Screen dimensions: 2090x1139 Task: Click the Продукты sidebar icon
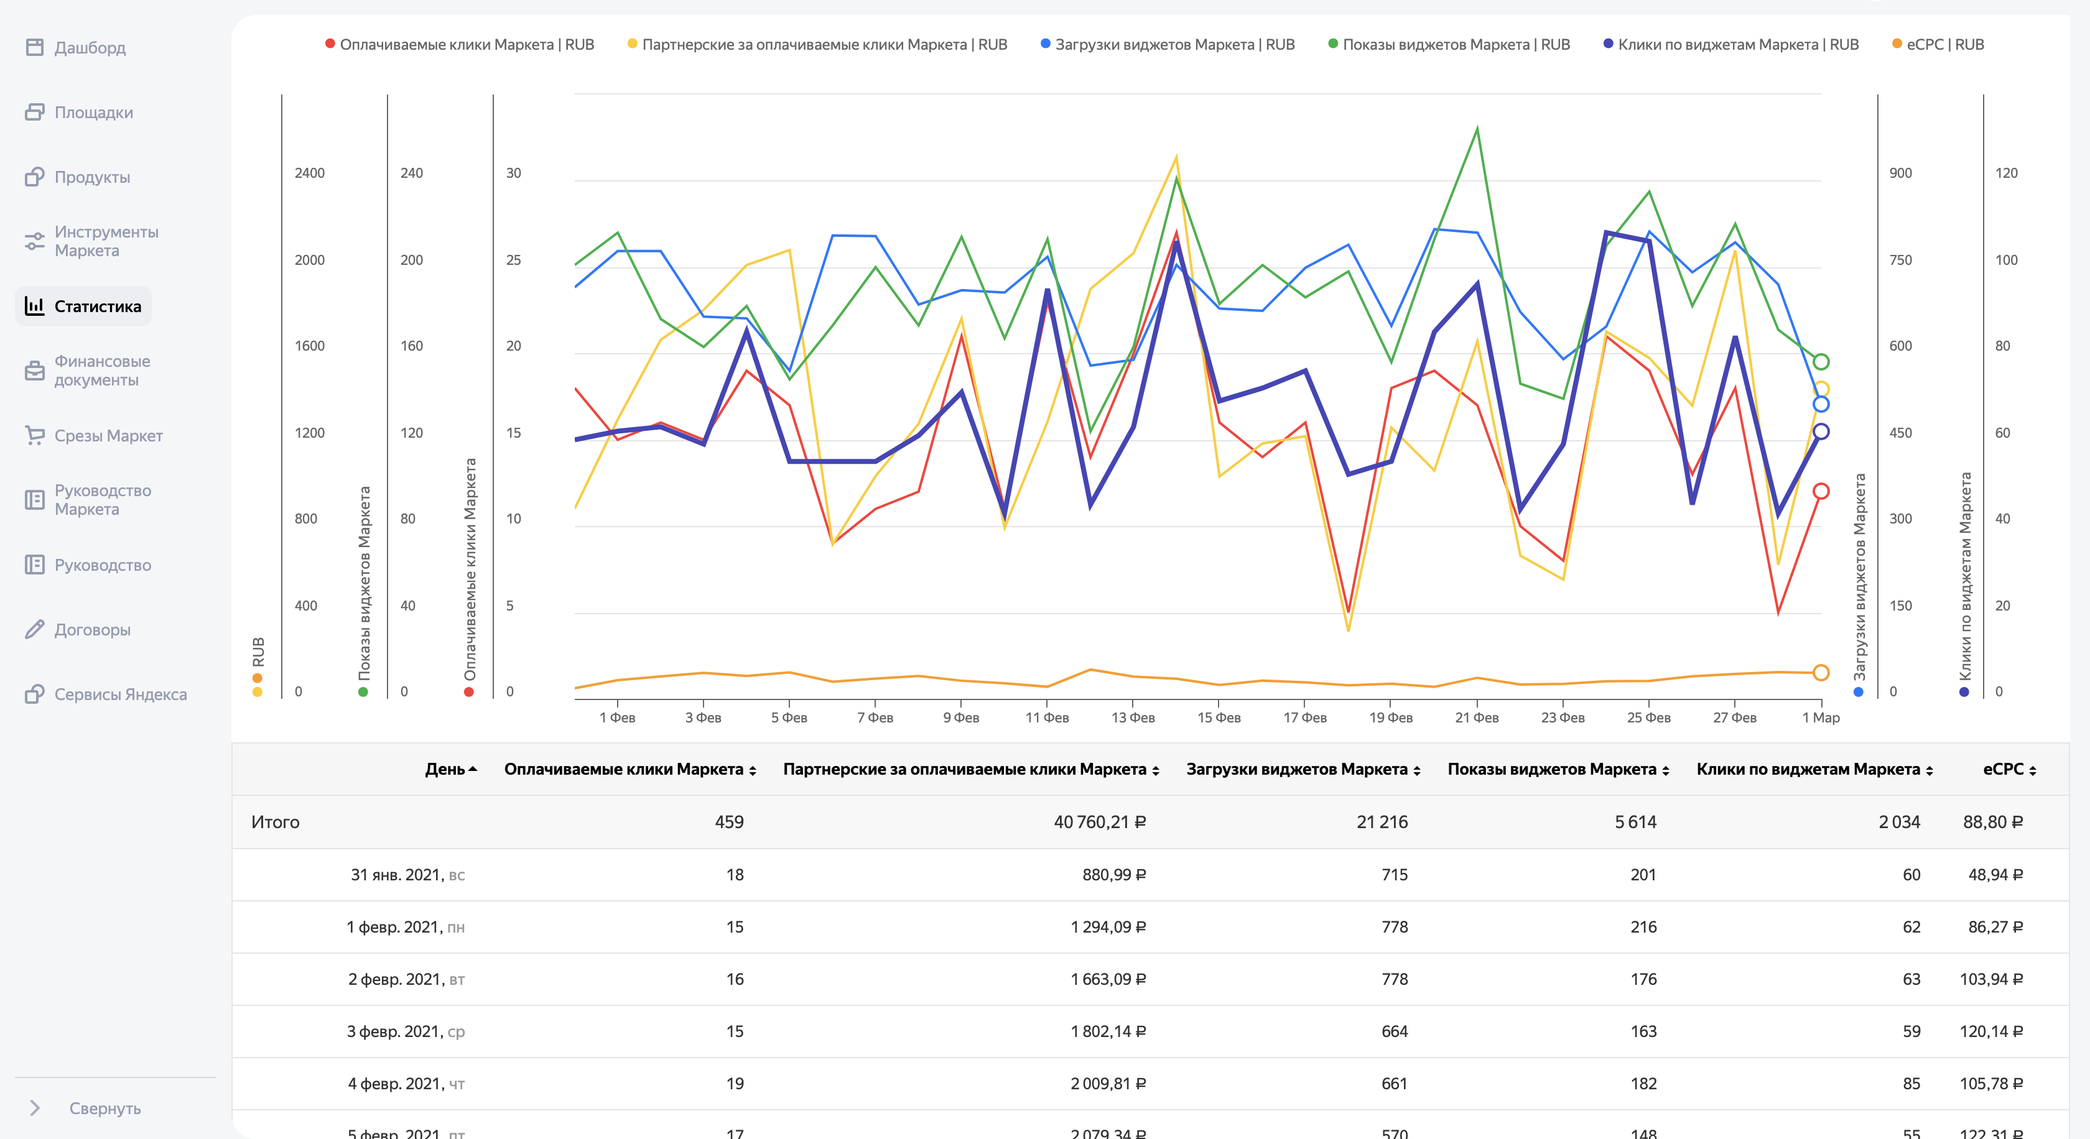34,177
